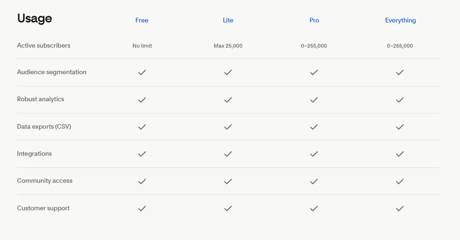Click Audience segmentation checkmark under Free

142,72
